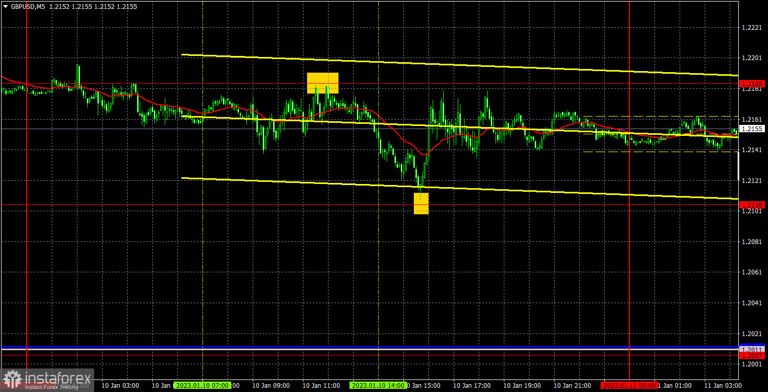Click the 1.2081 price axis label
This screenshot has width=768, height=392.
coord(752,242)
